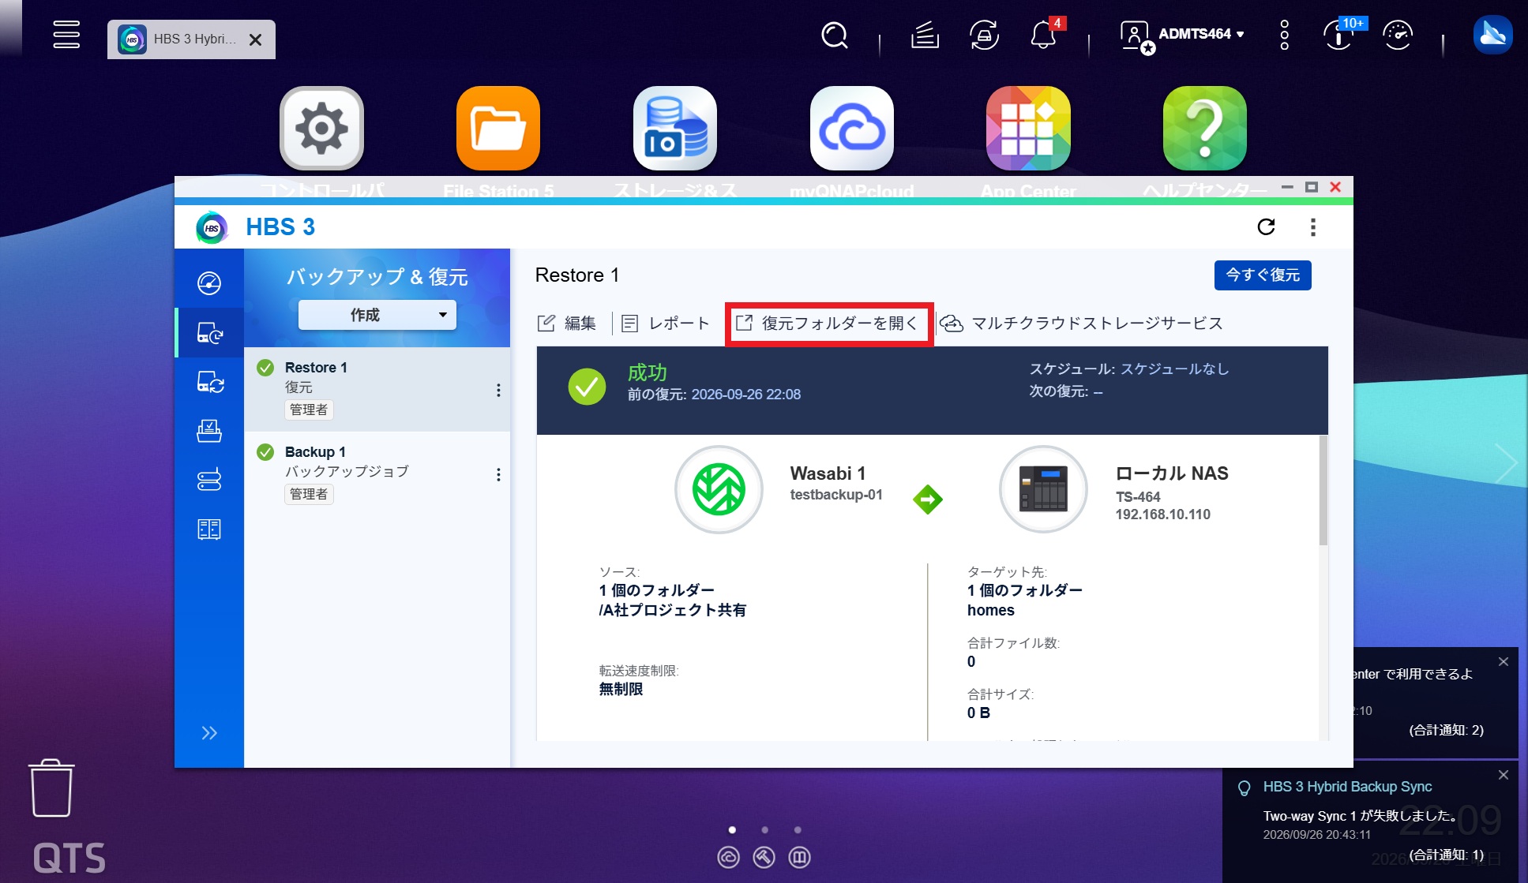Open HBS 3 three-dot settings menu
This screenshot has width=1528, height=883.
point(1313,227)
